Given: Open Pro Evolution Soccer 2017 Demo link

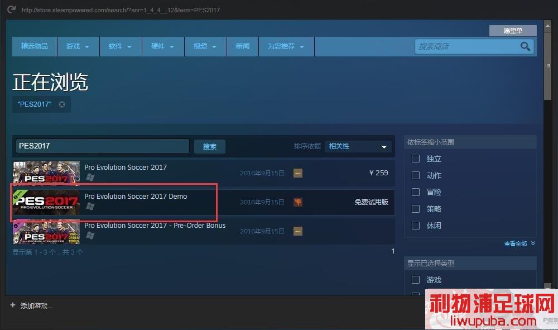Looking at the screenshot, I should (136, 196).
